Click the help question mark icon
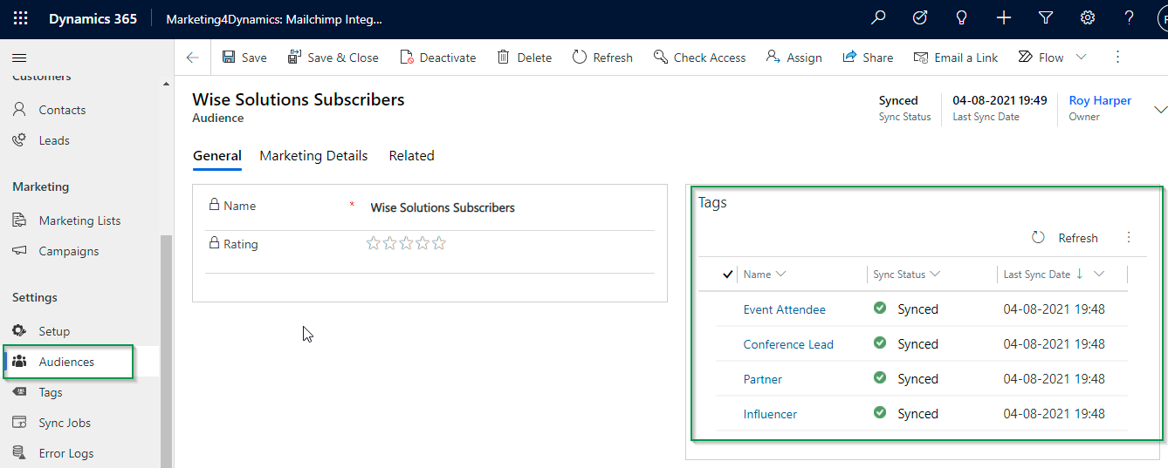The image size is (1168, 468). (x=1129, y=17)
